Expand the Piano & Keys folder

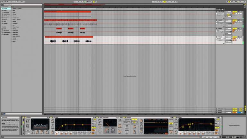point(12,27)
